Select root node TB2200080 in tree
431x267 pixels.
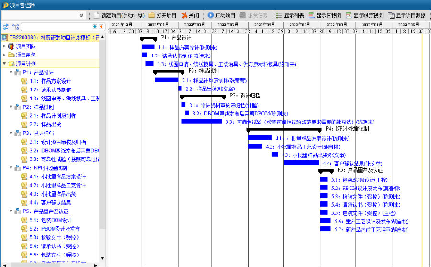pyautogui.click(x=50, y=38)
